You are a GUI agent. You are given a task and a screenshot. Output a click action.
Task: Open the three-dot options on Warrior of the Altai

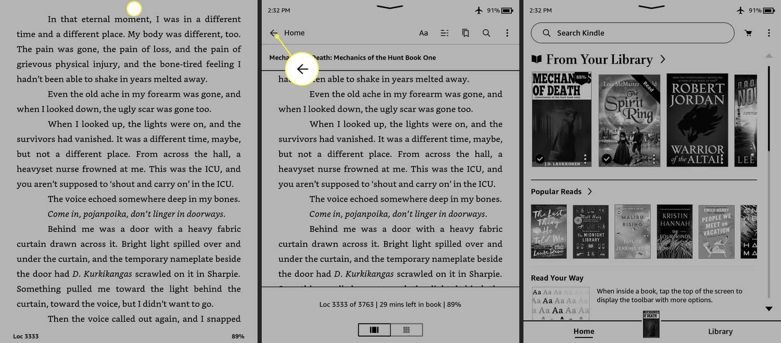(722, 159)
